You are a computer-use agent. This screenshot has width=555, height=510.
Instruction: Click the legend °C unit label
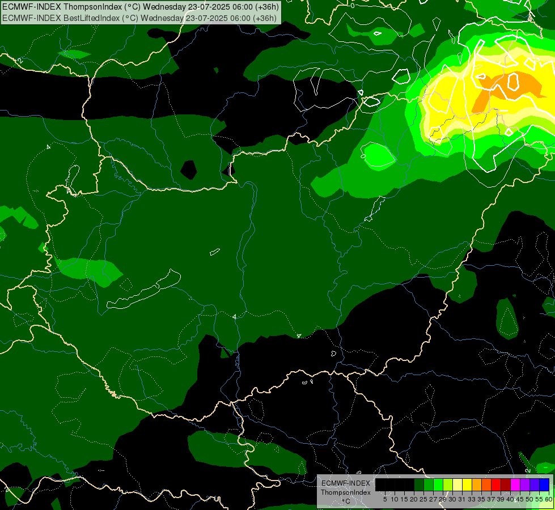(346, 501)
